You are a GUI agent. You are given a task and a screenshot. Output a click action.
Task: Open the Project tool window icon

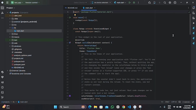(2, 8)
